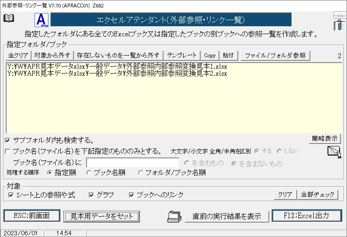347x237 pixels.
Task: Open the テンプレート button
Action: [x=182, y=56]
